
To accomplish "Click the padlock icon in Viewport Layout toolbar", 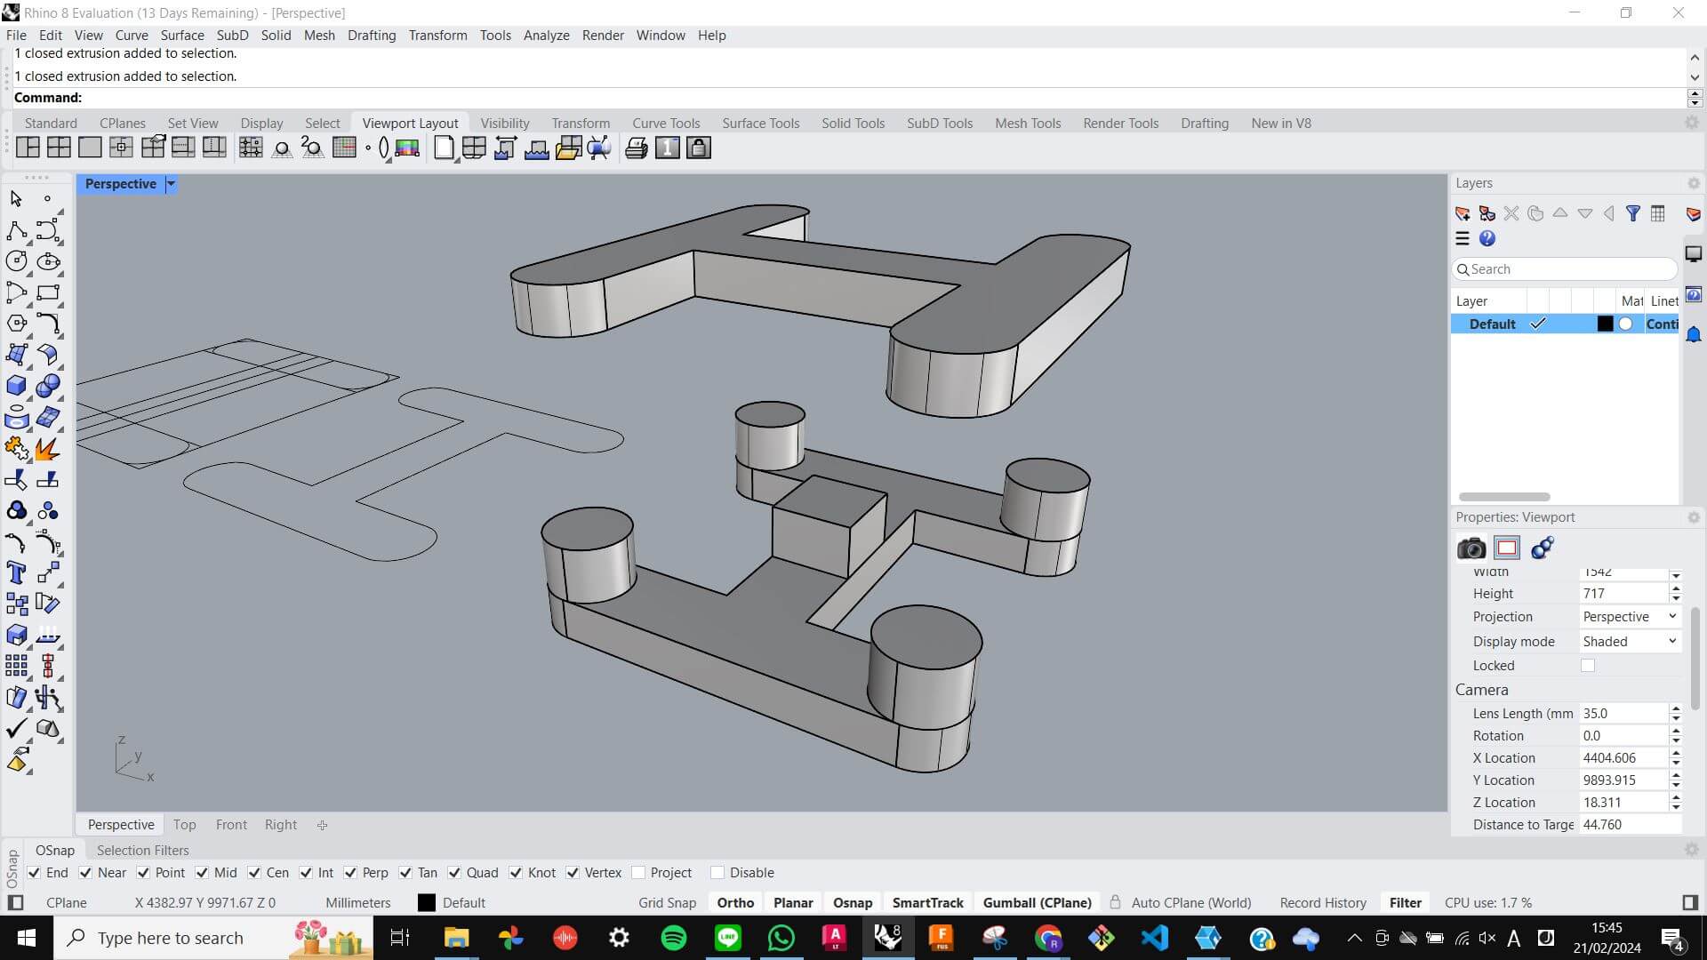I will [x=699, y=148].
